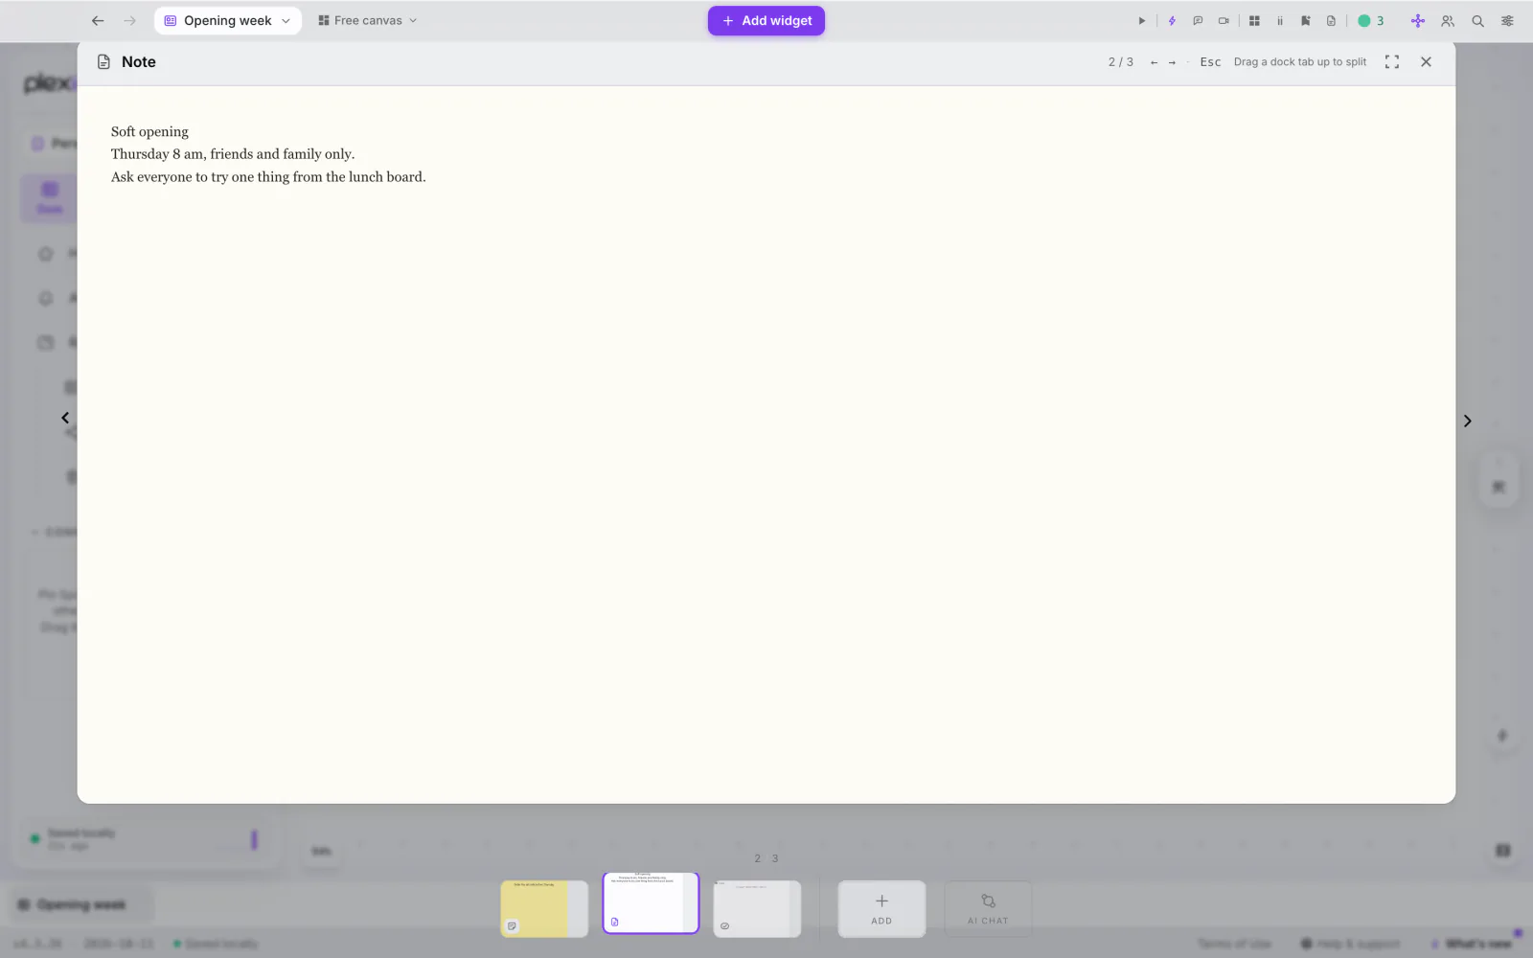Click the four-square grid icon in the toolbar

1254,21
